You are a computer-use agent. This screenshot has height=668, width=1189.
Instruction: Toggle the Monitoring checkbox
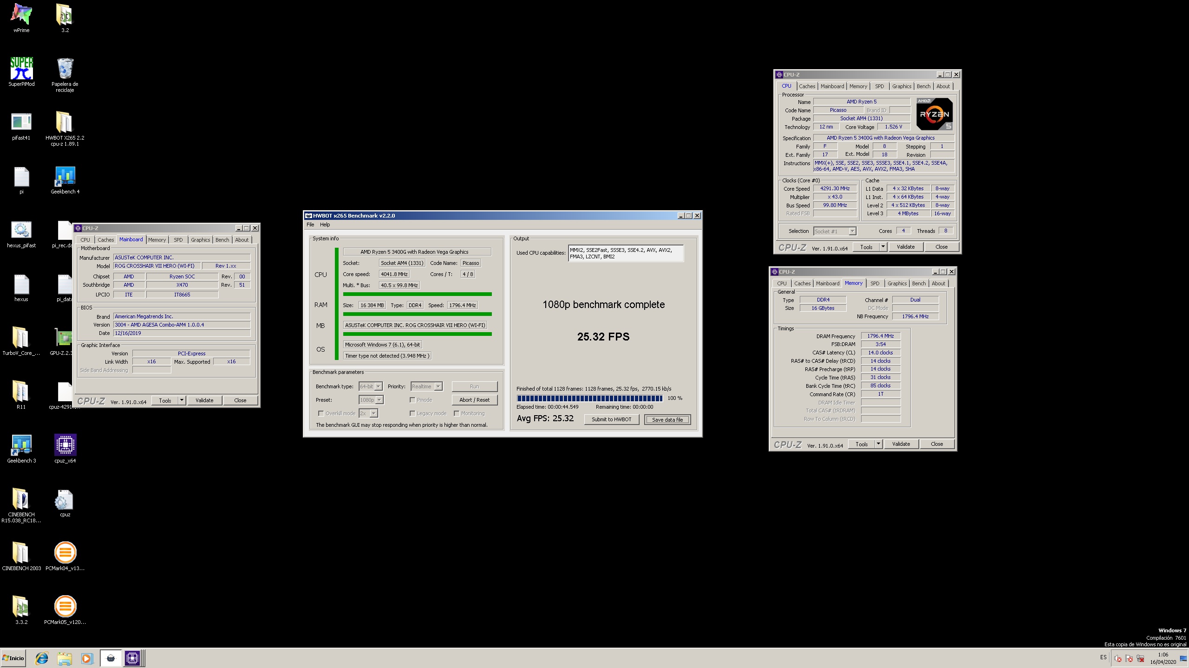point(457,413)
